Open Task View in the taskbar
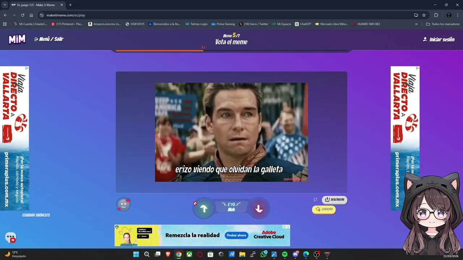Image resolution: width=463 pixels, height=260 pixels. (157, 254)
